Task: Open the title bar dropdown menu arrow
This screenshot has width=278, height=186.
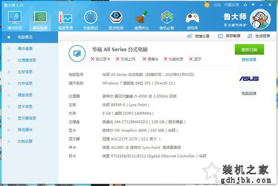Action: 253,5
